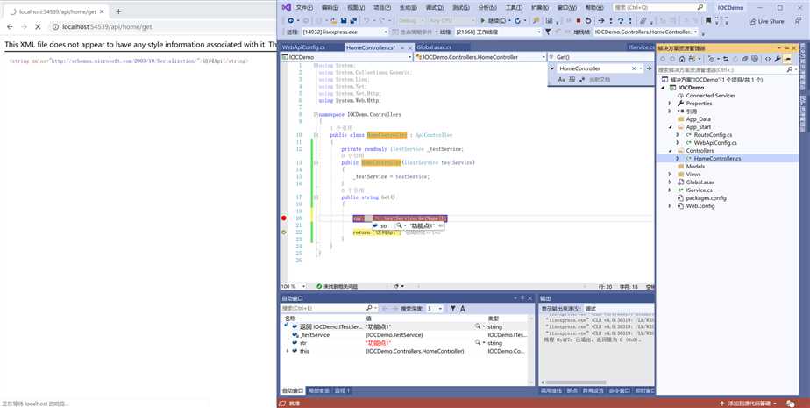Expand replace mode chevron in find box
Screen dimensions: 810x408
553,68
